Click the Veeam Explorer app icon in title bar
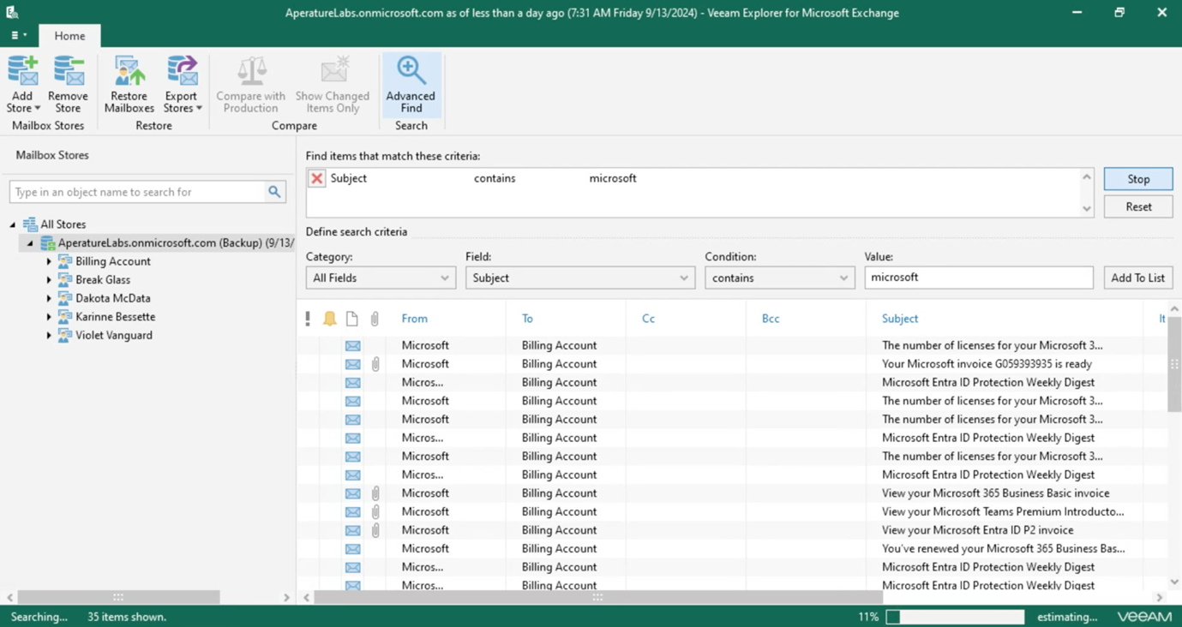This screenshot has height=627, width=1182. [12, 12]
